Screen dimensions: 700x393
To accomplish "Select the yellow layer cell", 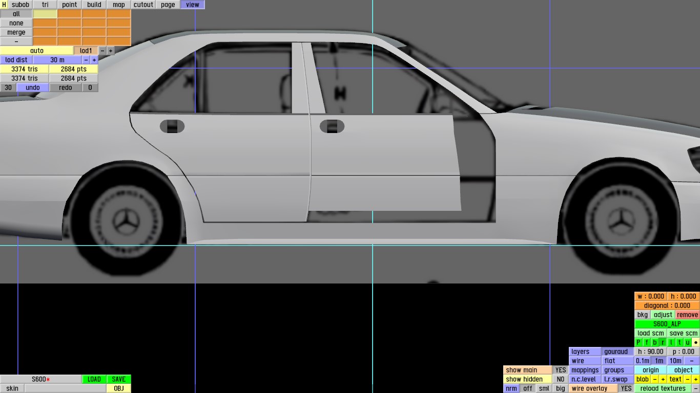I will pyautogui.click(x=45, y=14).
